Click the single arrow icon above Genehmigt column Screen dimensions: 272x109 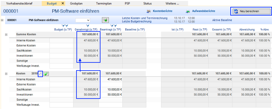pos(88,26)
